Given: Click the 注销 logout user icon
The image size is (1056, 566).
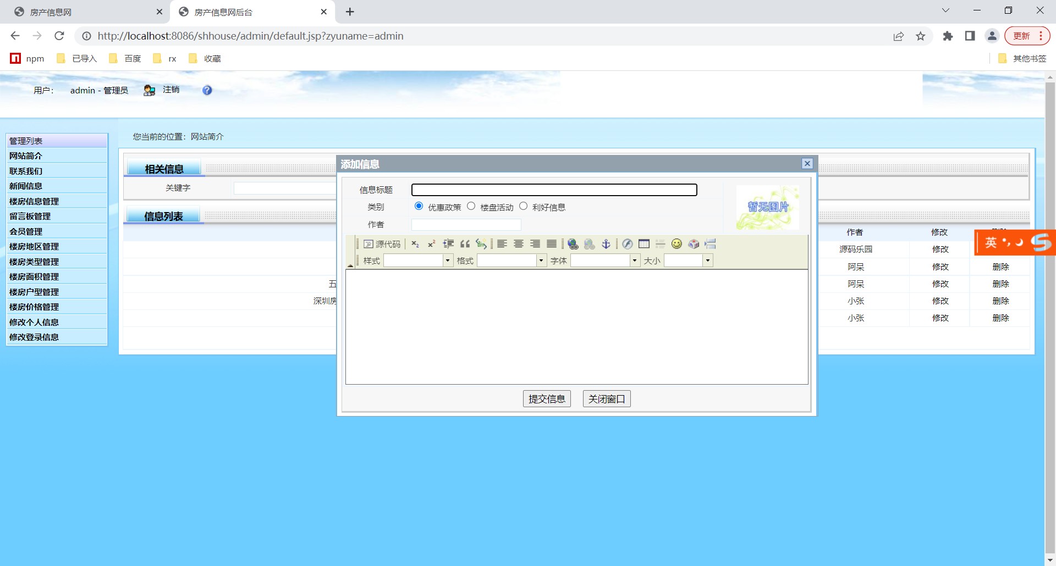Looking at the screenshot, I should [149, 90].
